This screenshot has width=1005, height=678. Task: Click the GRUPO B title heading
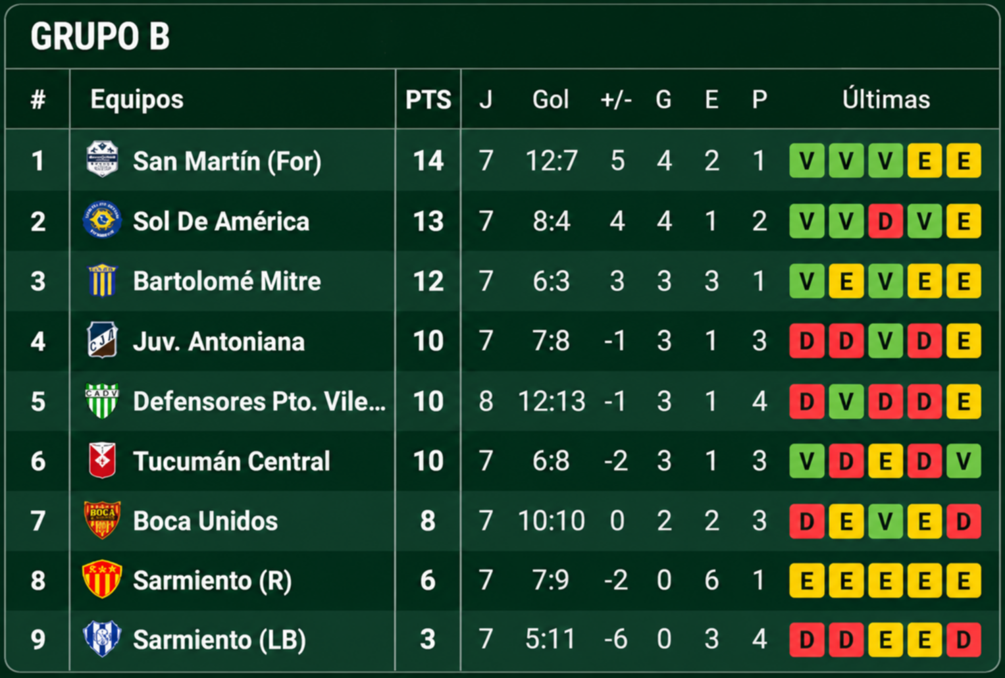point(100,36)
